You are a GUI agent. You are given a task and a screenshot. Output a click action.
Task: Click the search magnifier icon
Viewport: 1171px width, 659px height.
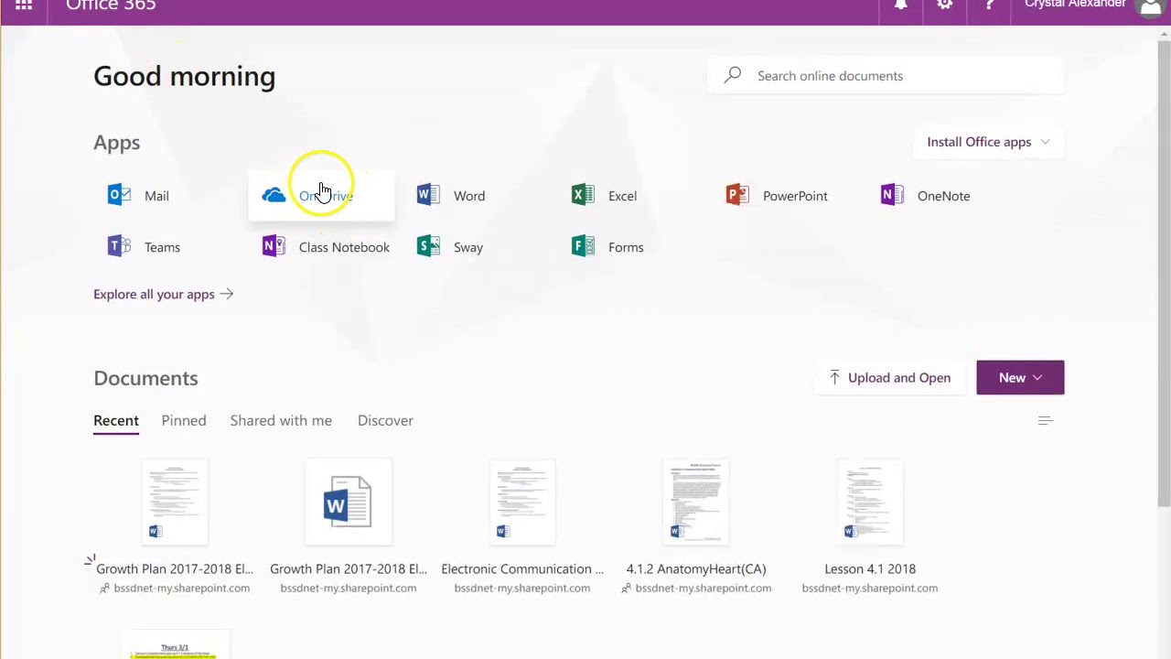[x=733, y=75]
